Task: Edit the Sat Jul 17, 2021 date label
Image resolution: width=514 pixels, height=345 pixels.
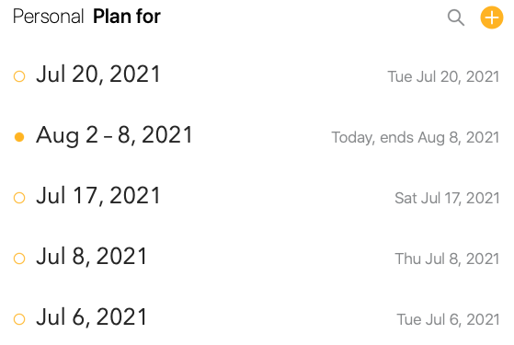Action: point(447,198)
